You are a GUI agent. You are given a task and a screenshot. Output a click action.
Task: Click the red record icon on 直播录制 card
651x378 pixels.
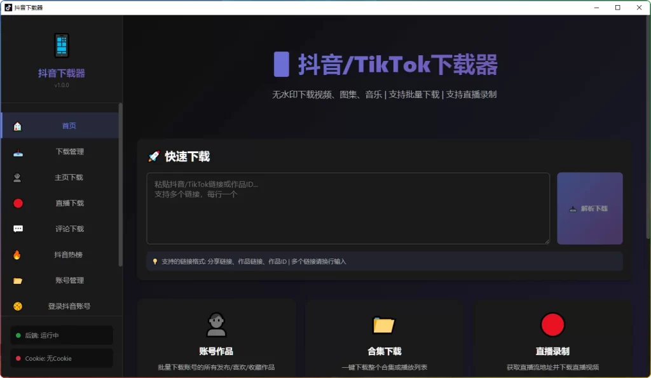[x=552, y=325]
